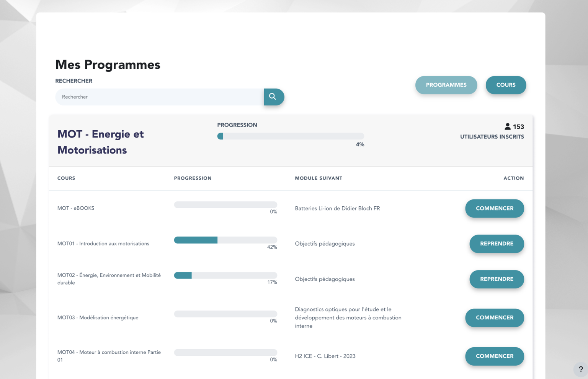This screenshot has height=379, width=588.
Task: Click the 42% progress bar for MOT01
Action: 225,240
